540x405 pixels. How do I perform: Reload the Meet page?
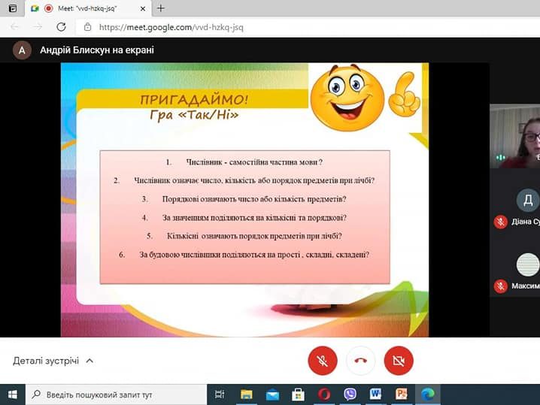coord(62,27)
